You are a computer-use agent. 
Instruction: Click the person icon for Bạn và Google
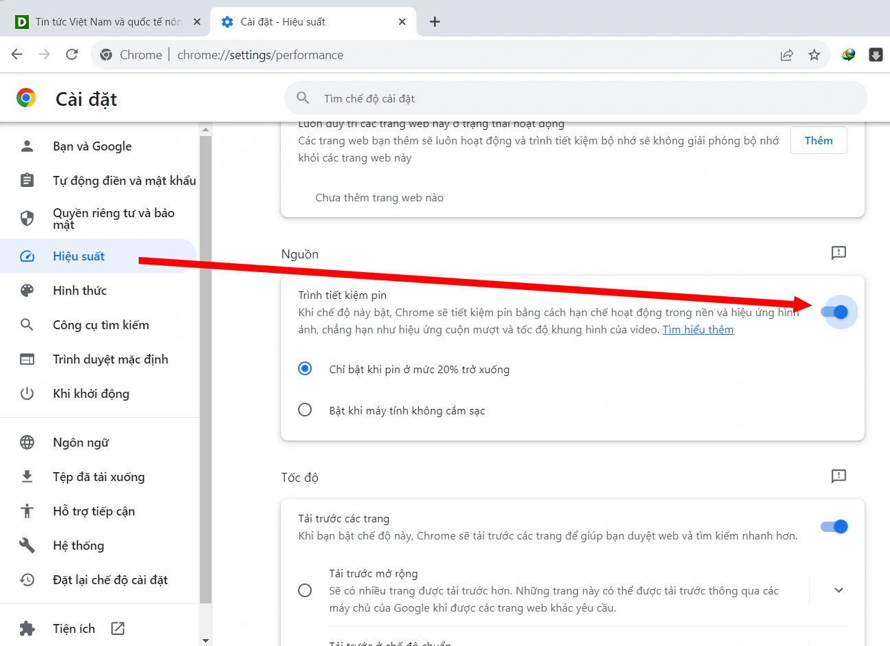27,146
